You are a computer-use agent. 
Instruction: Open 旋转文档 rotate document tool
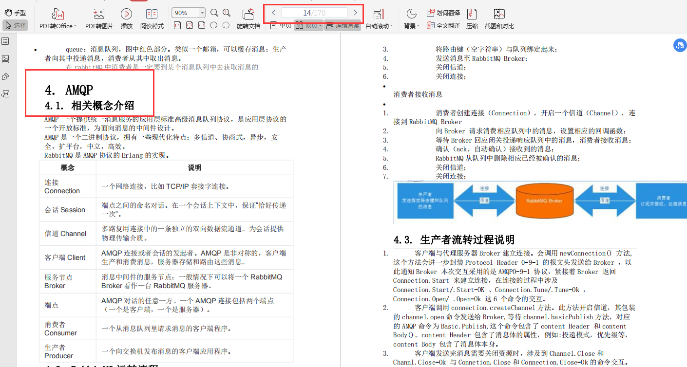tap(248, 19)
